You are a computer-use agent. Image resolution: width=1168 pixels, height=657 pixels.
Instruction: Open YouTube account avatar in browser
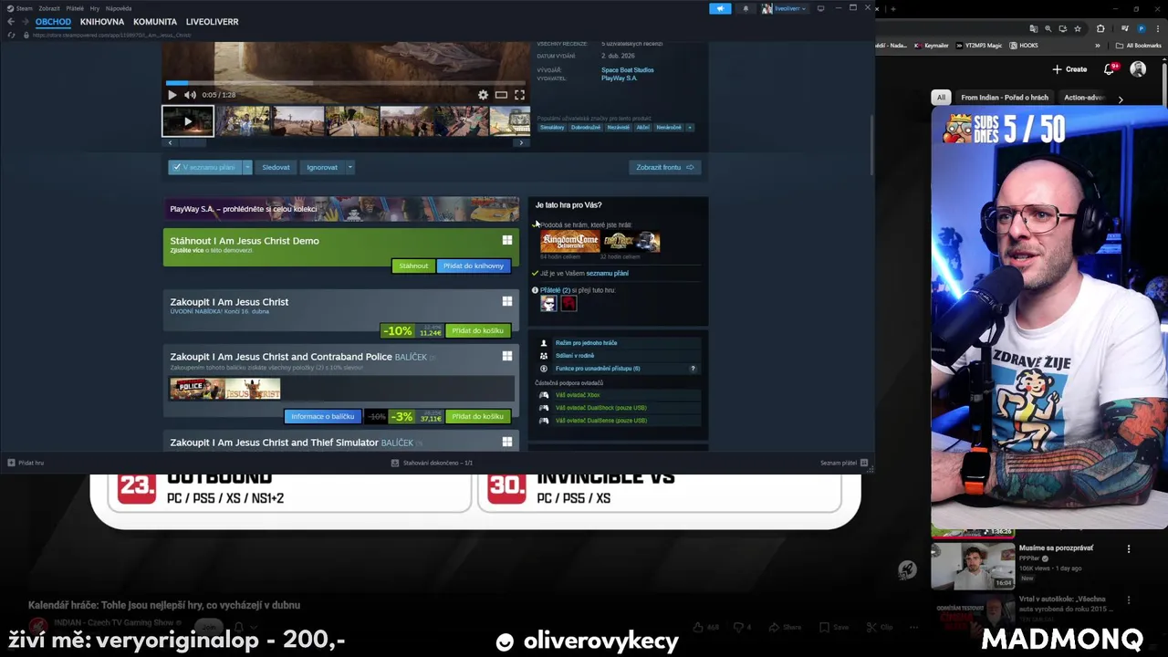(1138, 69)
